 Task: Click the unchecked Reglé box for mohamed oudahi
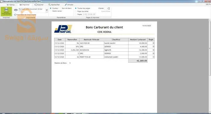(153, 57)
